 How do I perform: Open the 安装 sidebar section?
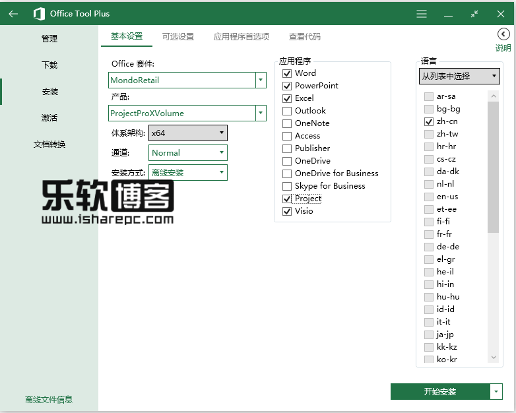coord(49,92)
